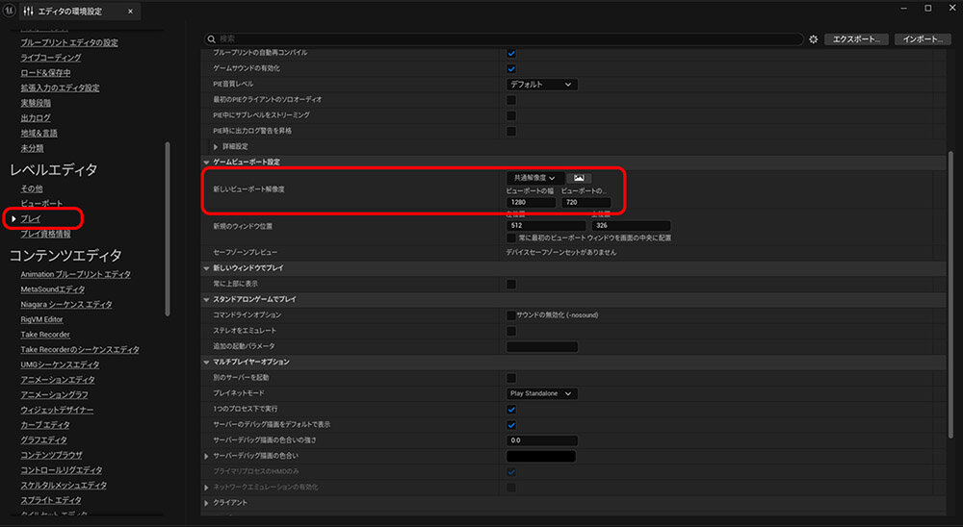Image resolution: width=963 pixels, height=527 pixels.
Task: Open the PIE音質レベル デフォルト dropdown
Action: click(x=541, y=85)
